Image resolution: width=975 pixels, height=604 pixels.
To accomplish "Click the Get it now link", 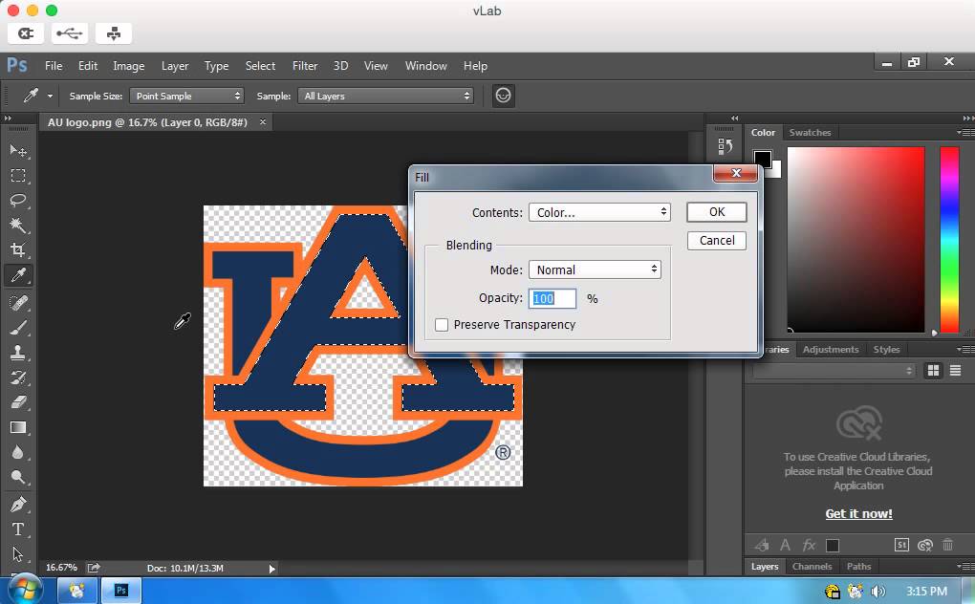I will 857,513.
